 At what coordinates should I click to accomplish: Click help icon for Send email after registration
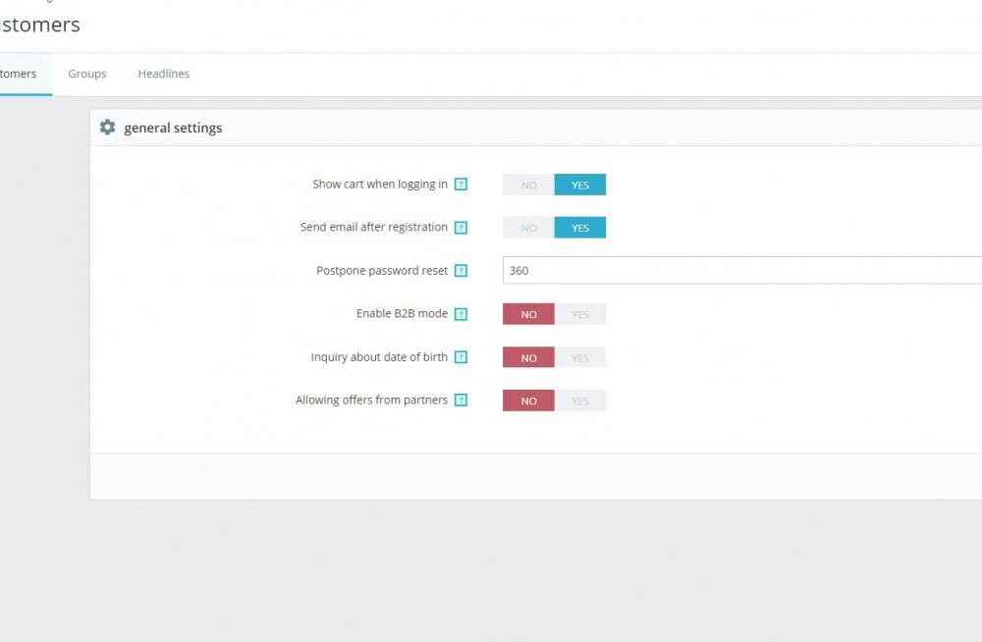[x=461, y=228]
